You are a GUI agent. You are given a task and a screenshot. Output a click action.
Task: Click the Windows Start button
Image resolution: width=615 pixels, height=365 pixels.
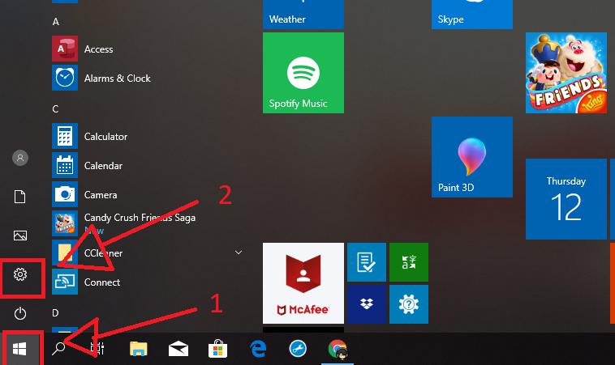click(20, 349)
